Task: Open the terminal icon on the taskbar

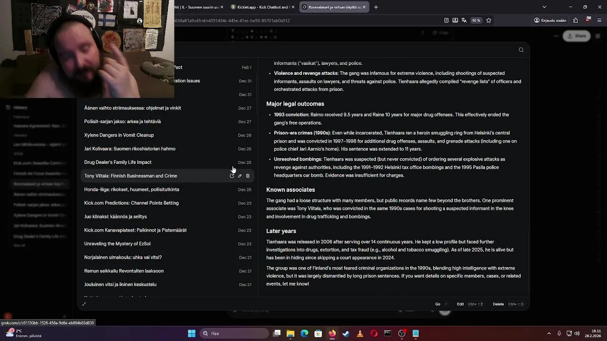Action: tap(387, 333)
